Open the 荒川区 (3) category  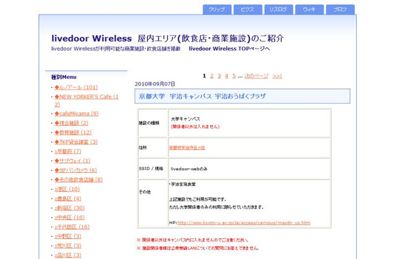click(x=68, y=246)
